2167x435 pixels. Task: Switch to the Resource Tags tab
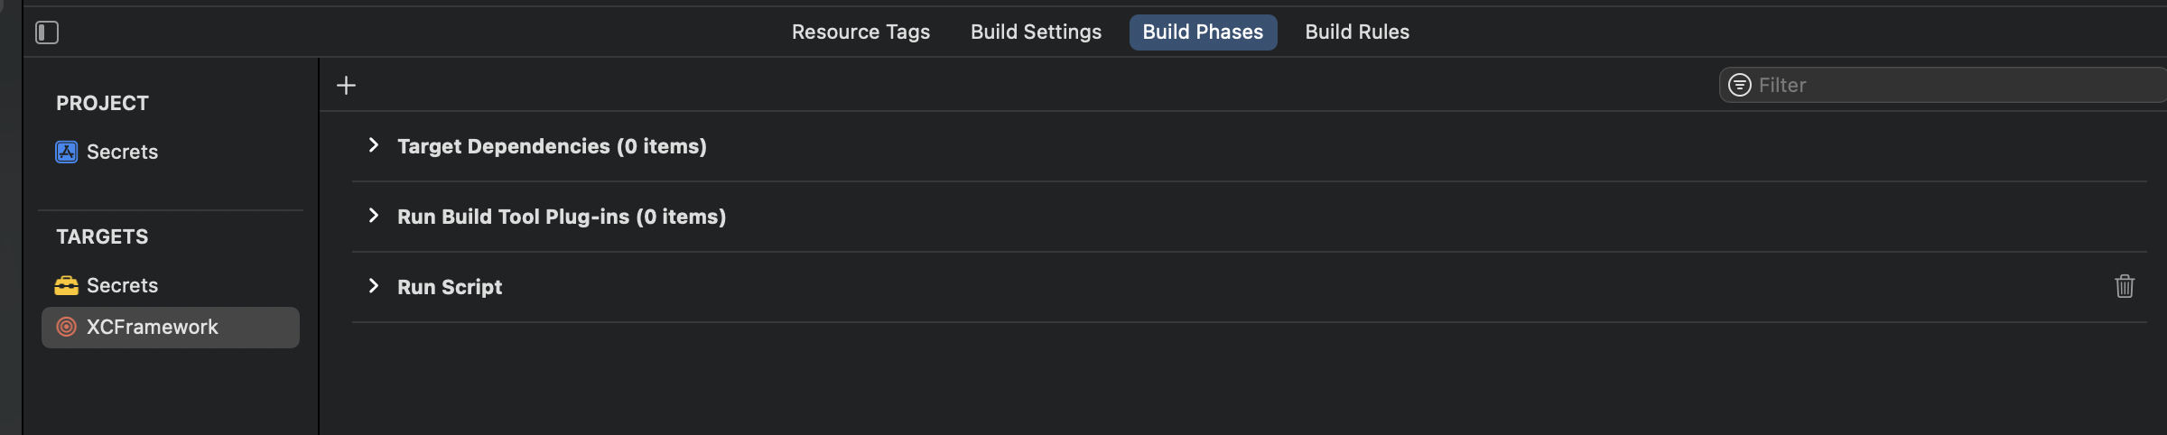click(x=860, y=32)
